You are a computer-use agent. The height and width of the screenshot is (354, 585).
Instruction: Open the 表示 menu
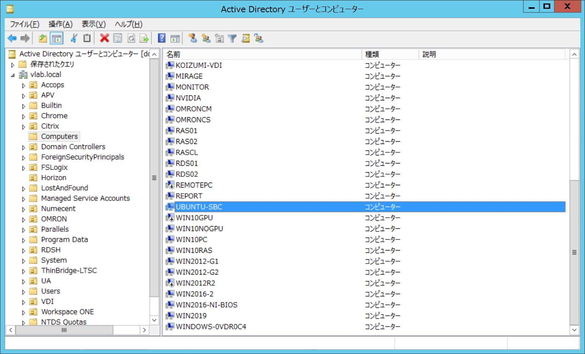93,24
